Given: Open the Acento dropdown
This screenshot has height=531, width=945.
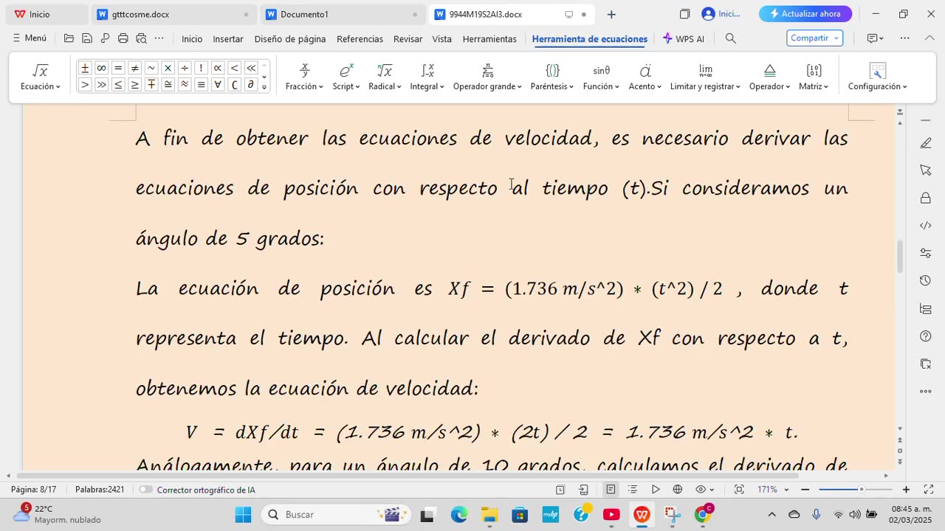Looking at the screenshot, I should coord(645,77).
